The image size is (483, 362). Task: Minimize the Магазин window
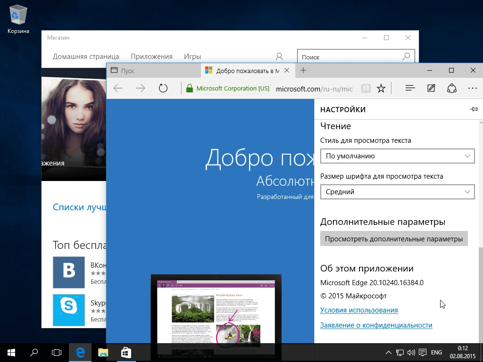[365, 38]
